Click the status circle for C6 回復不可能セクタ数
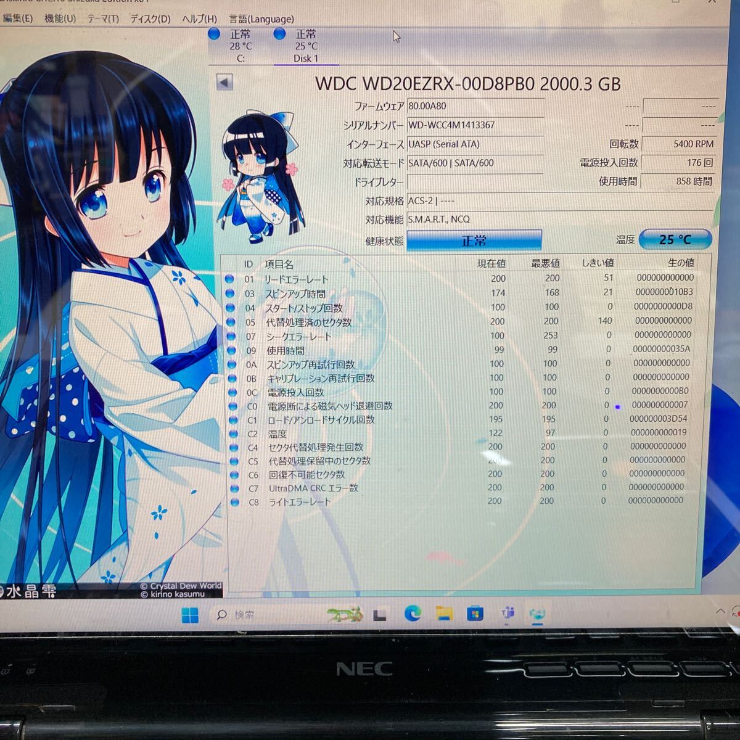 click(x=234, y=475)
